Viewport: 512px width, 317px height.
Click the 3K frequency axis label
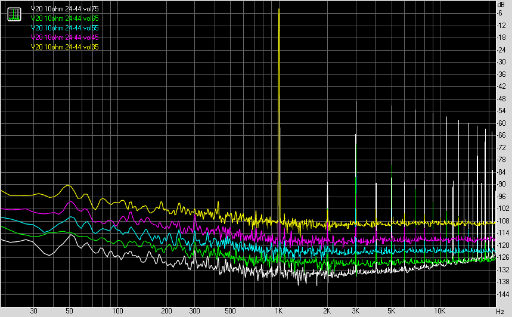coord(356,311)
